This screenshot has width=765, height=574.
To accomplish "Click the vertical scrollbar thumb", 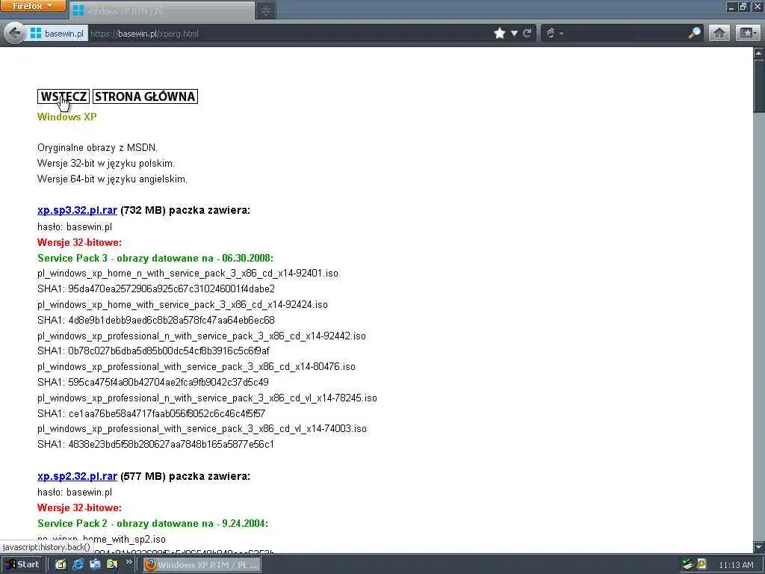I will (x=759, y=85).
